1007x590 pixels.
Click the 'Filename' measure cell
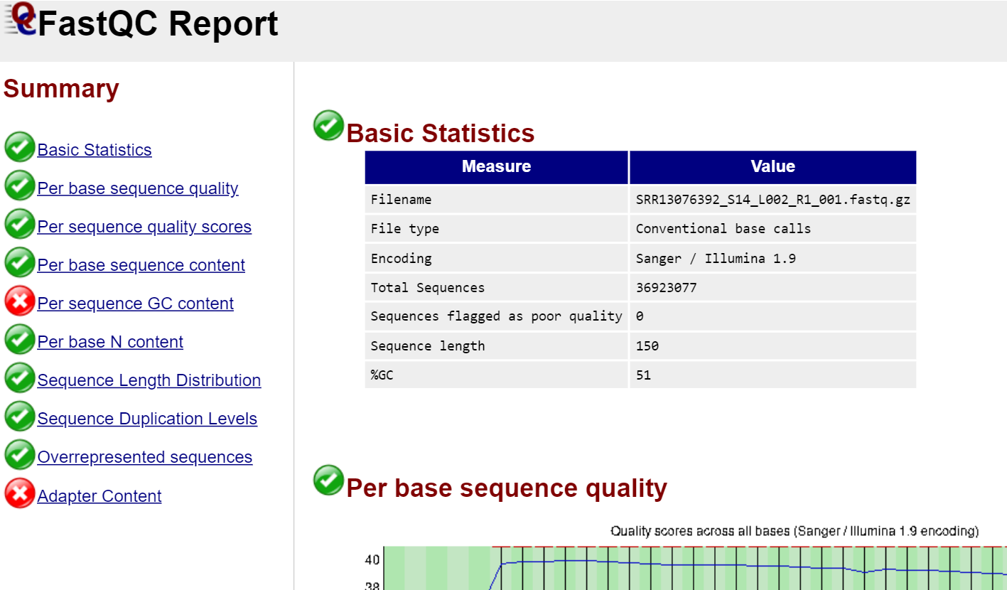[x=497, y=200]
